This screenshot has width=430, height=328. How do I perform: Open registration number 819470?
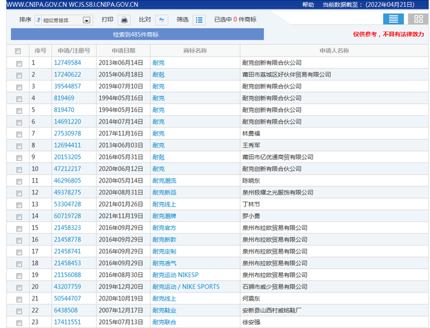[x=64, y=110]
